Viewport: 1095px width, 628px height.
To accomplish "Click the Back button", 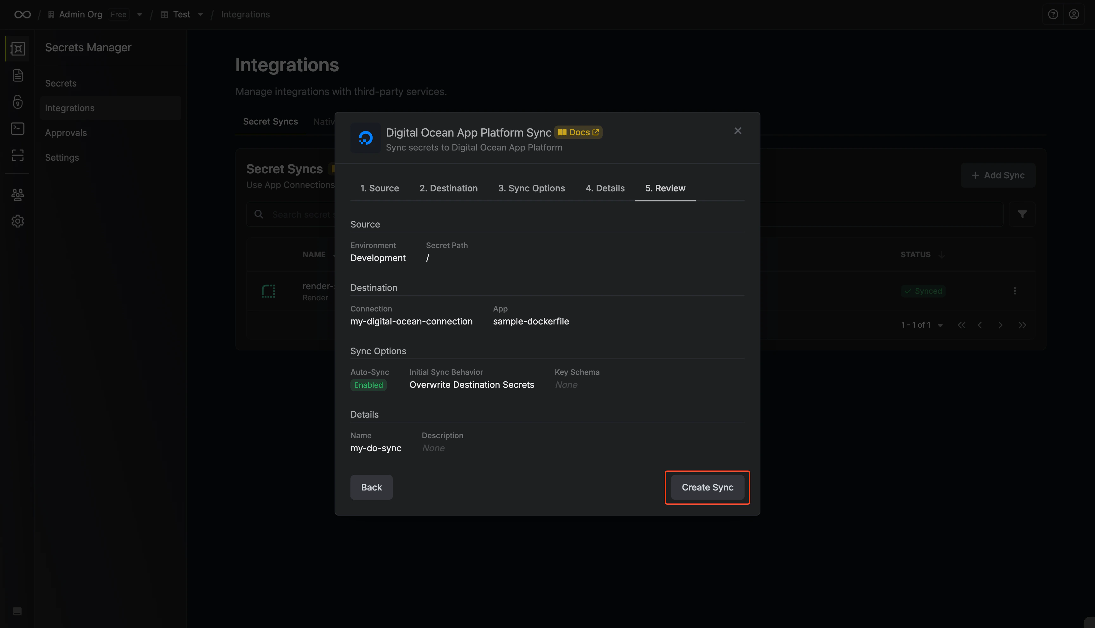I will click(x=371, y=487).
